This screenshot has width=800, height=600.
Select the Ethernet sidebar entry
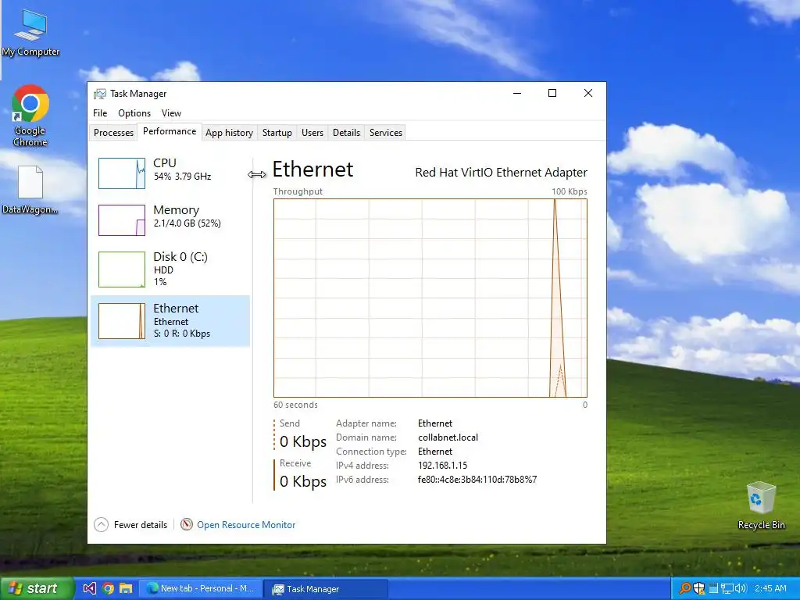pyautogui.click(x=170, y=321)
